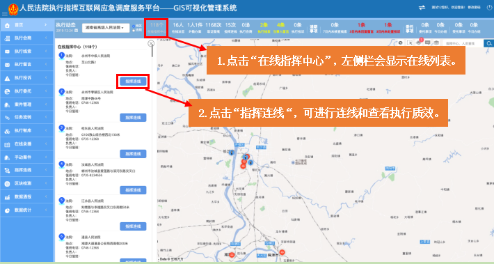This screenshot has height=264, width=494.
Task: Click the stacked layers icon beside map search
Action: [x=436, y=42]
